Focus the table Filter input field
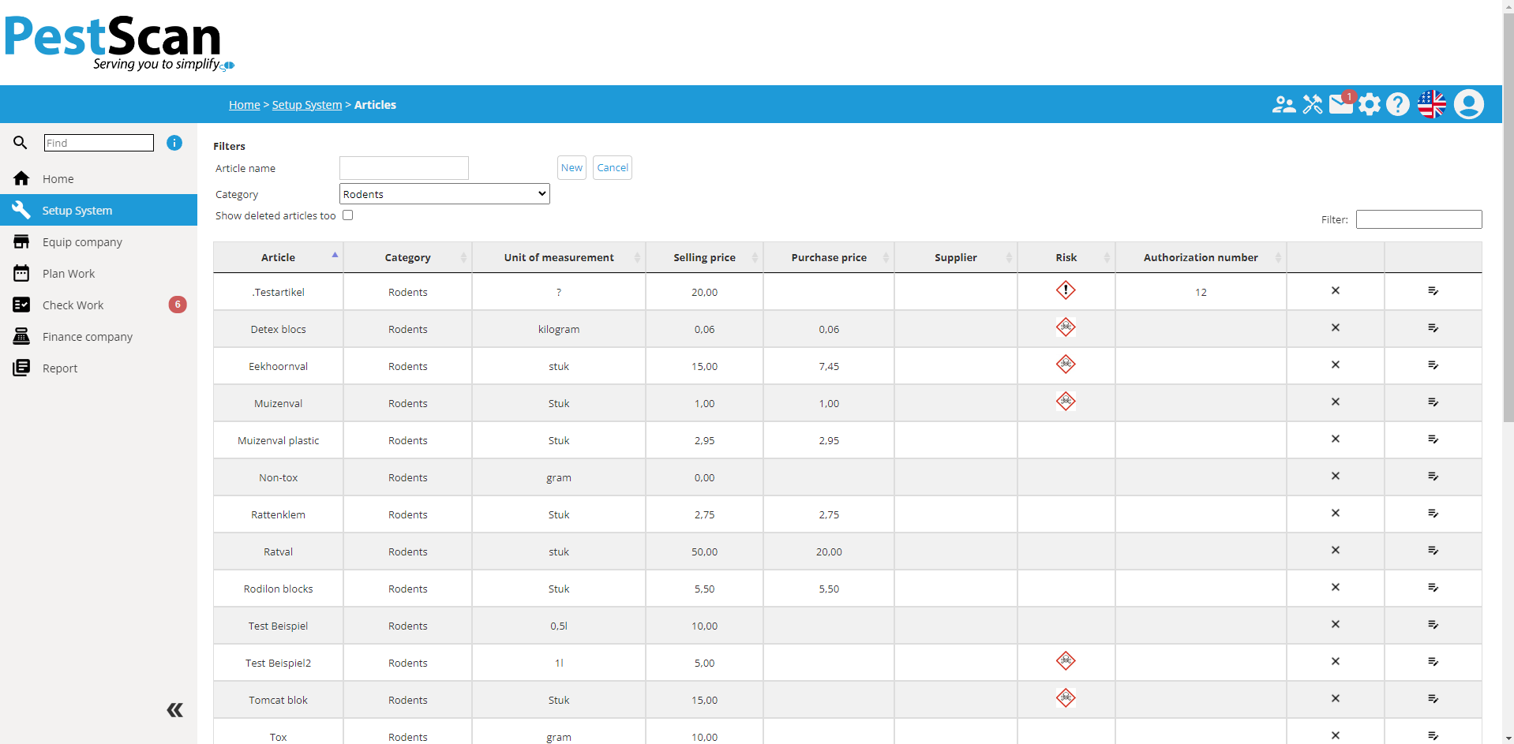 tap(1418, 219)
